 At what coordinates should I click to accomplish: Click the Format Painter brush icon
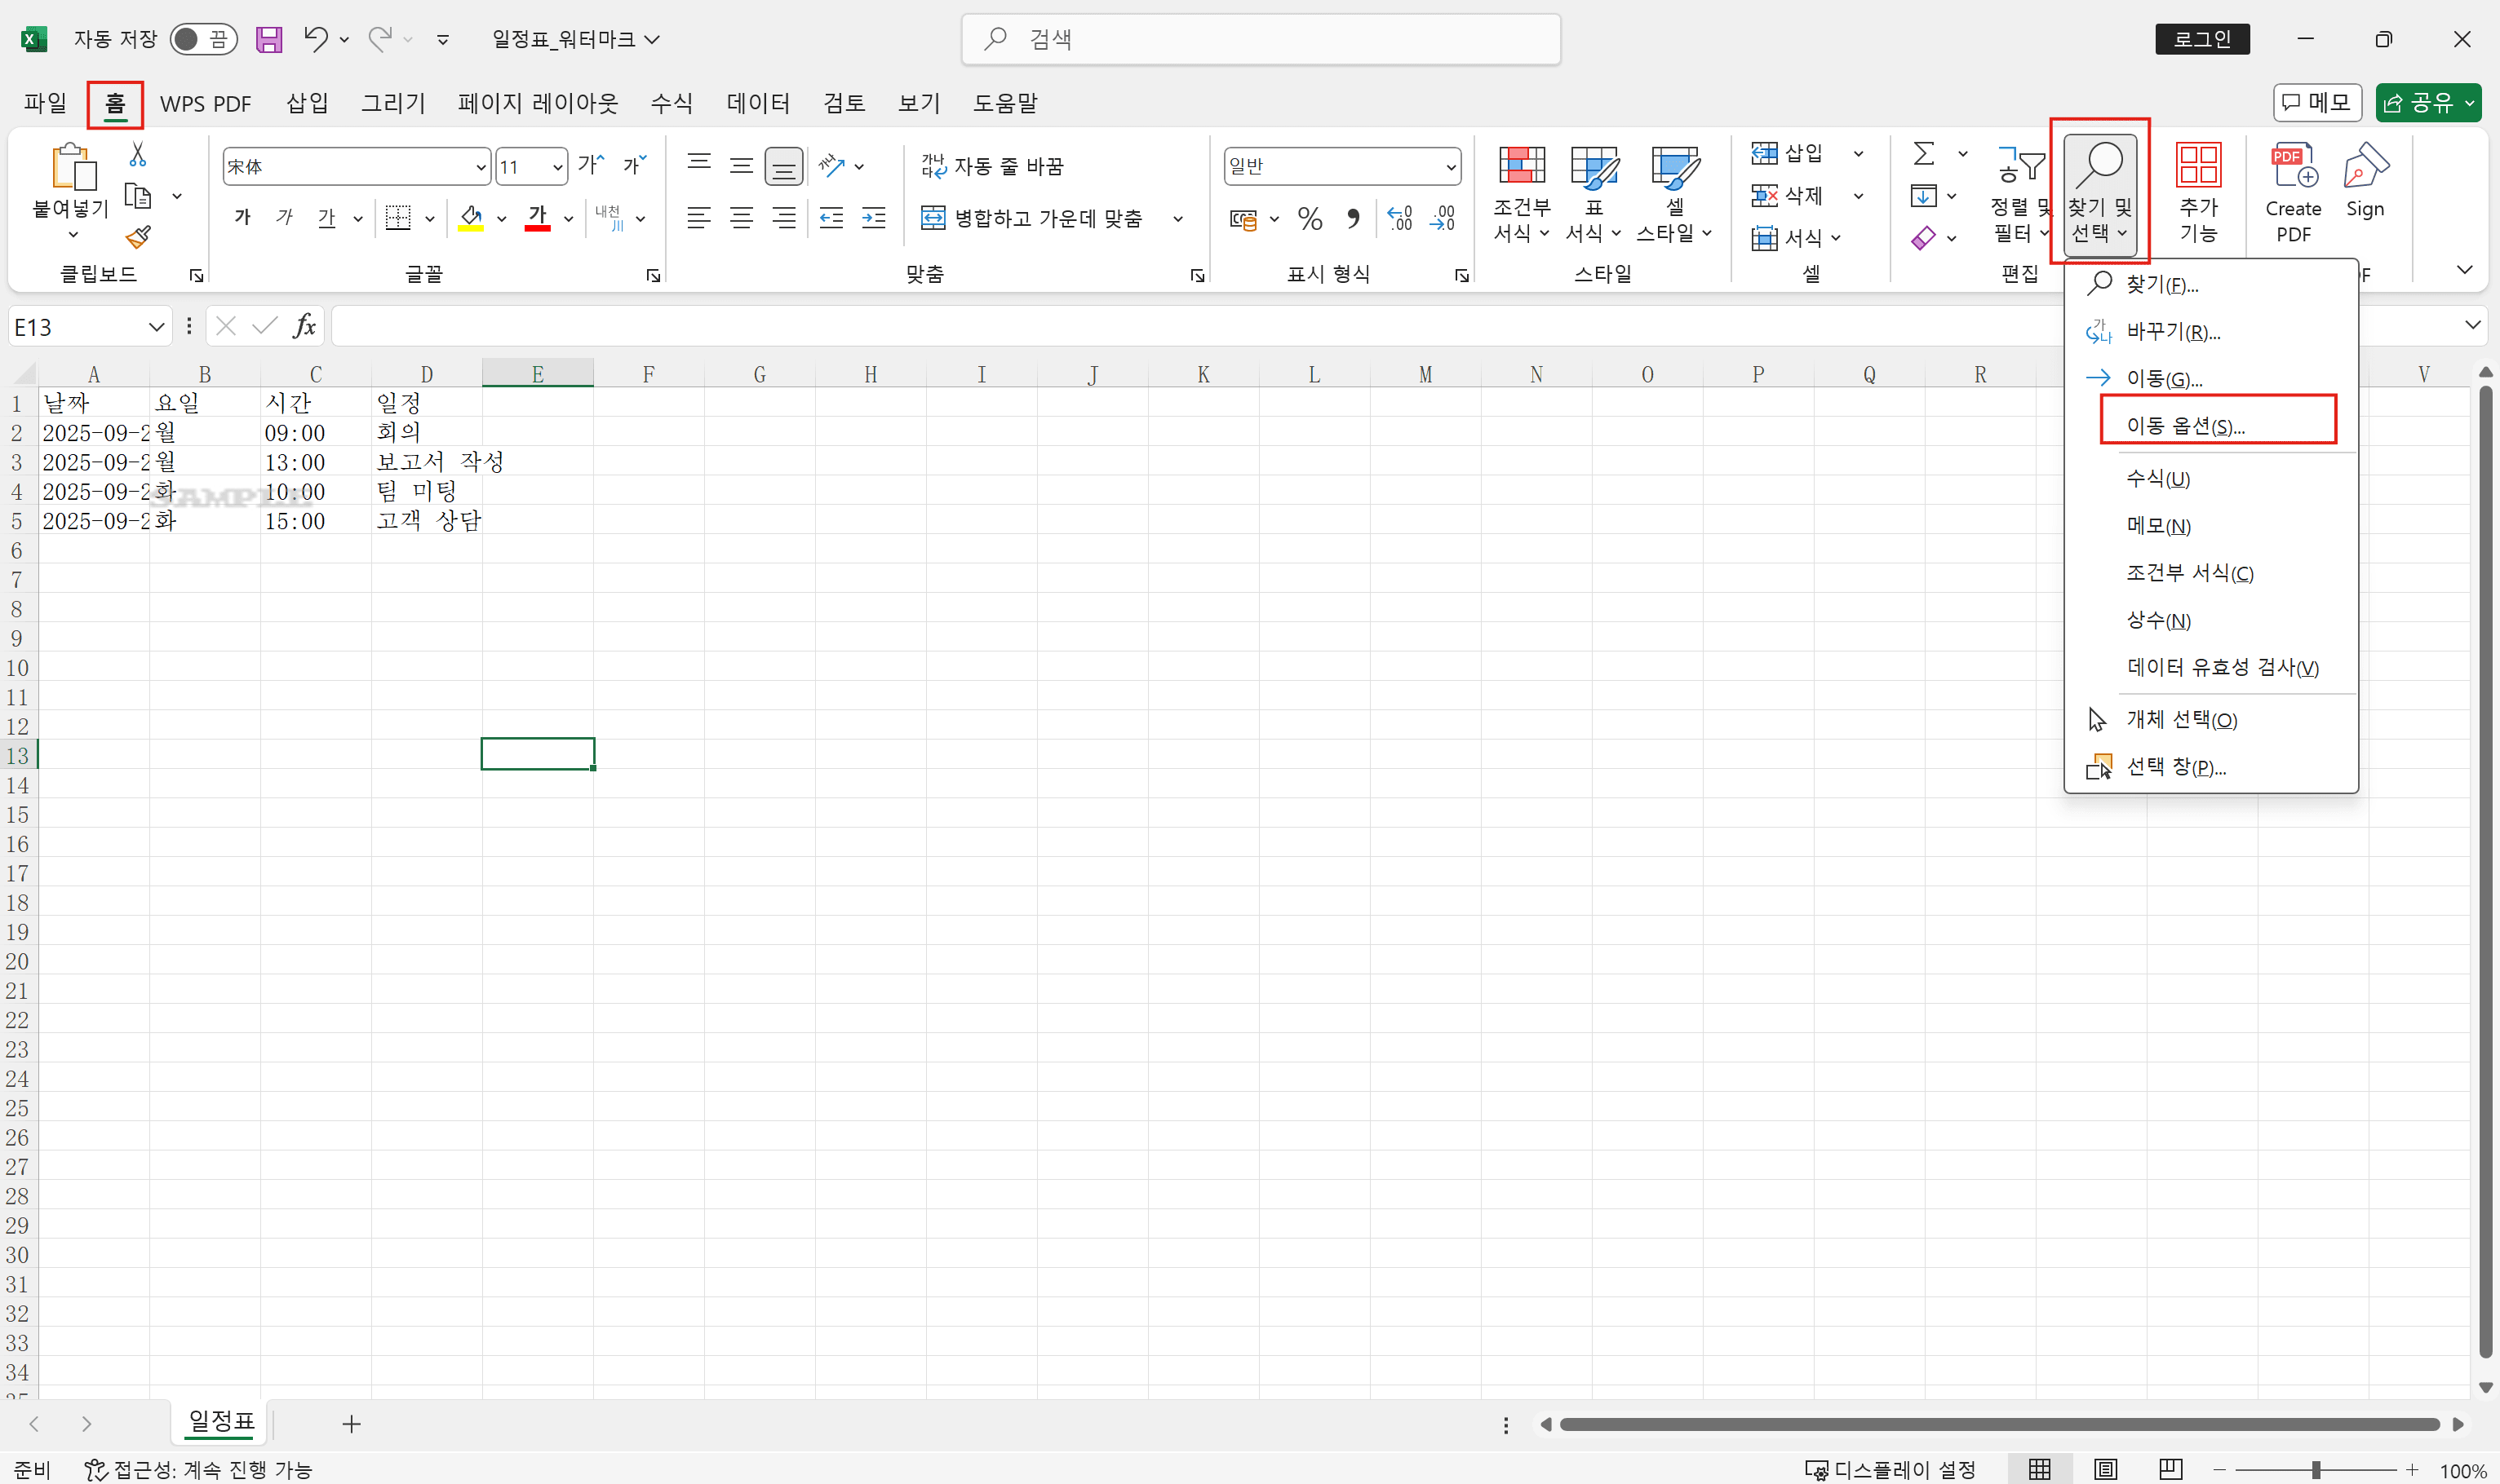[138, 237]
